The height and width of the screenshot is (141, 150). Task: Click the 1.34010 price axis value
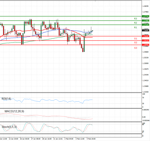click(x=145, y=80)
